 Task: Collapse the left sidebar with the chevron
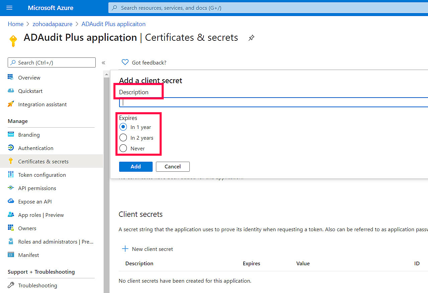tap(103, 62)
